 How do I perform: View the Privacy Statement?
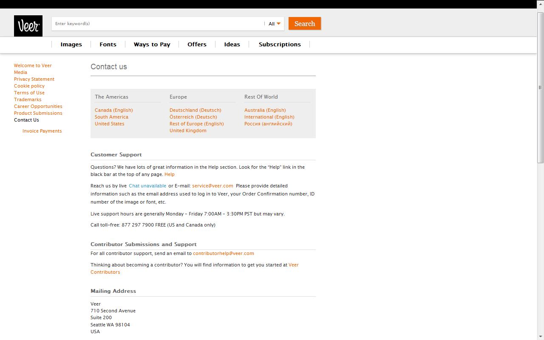(34, 79)
